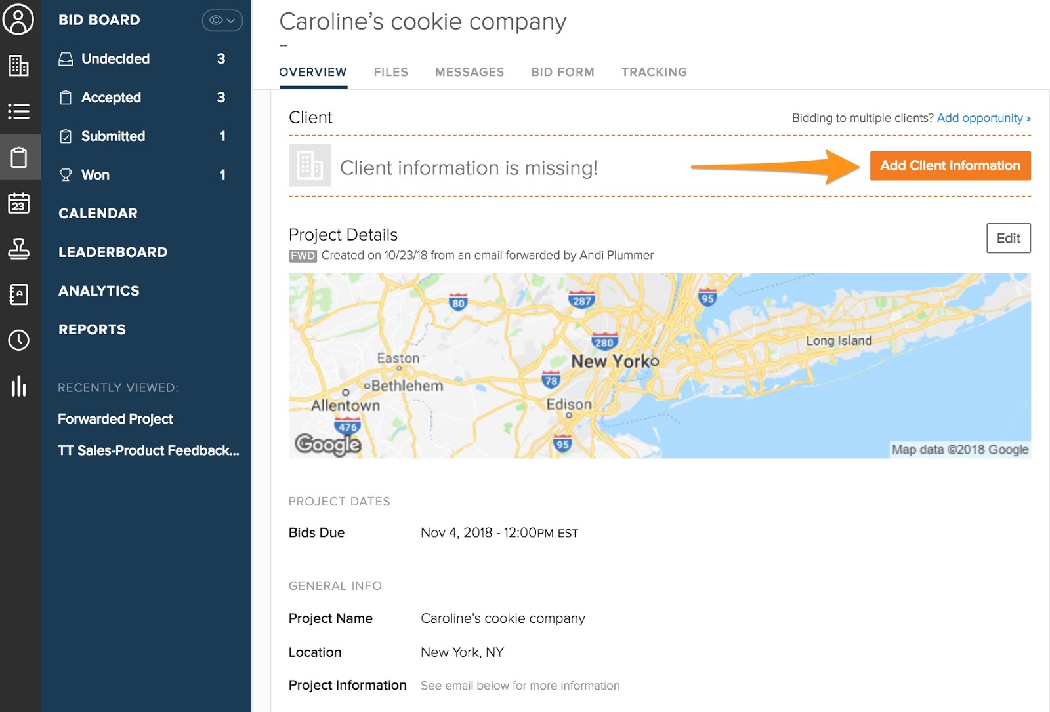Open the user profile icon

click(x=18, y=19)
